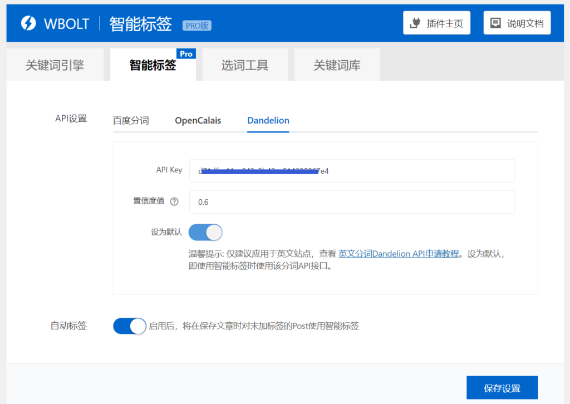Open 英文分词Dandelion API申请教程 link
This screenshot has height=404, width=570.
(399, 254)
